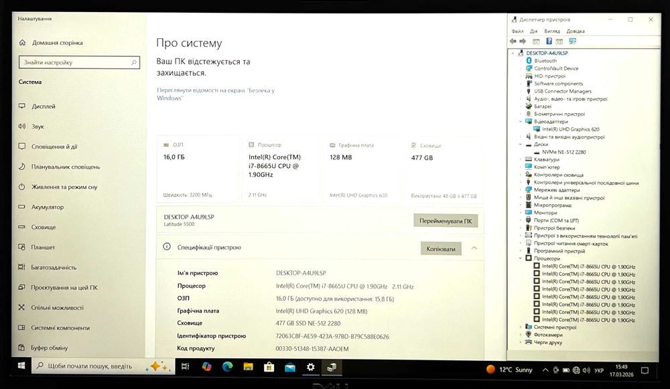Open Microsoft Store from the taskbar
The height and width of the screenshot is (389, 670).
click(x=269, y=367)
